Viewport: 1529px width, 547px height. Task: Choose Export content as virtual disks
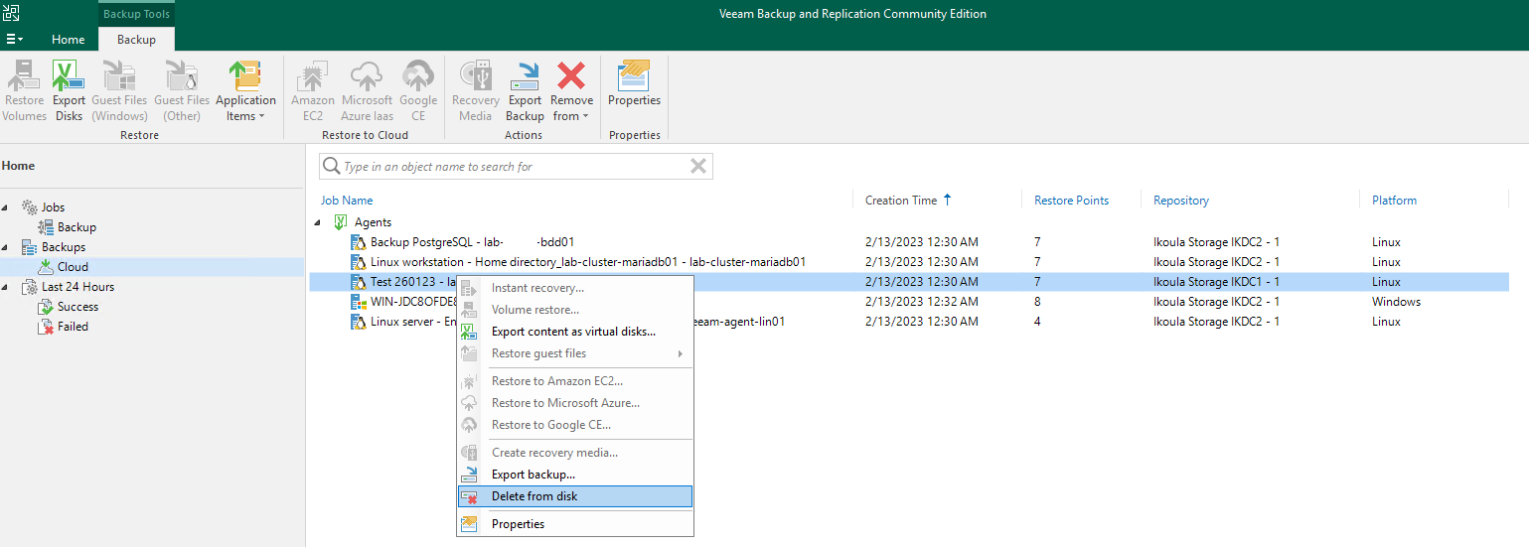tap(574, 332)
